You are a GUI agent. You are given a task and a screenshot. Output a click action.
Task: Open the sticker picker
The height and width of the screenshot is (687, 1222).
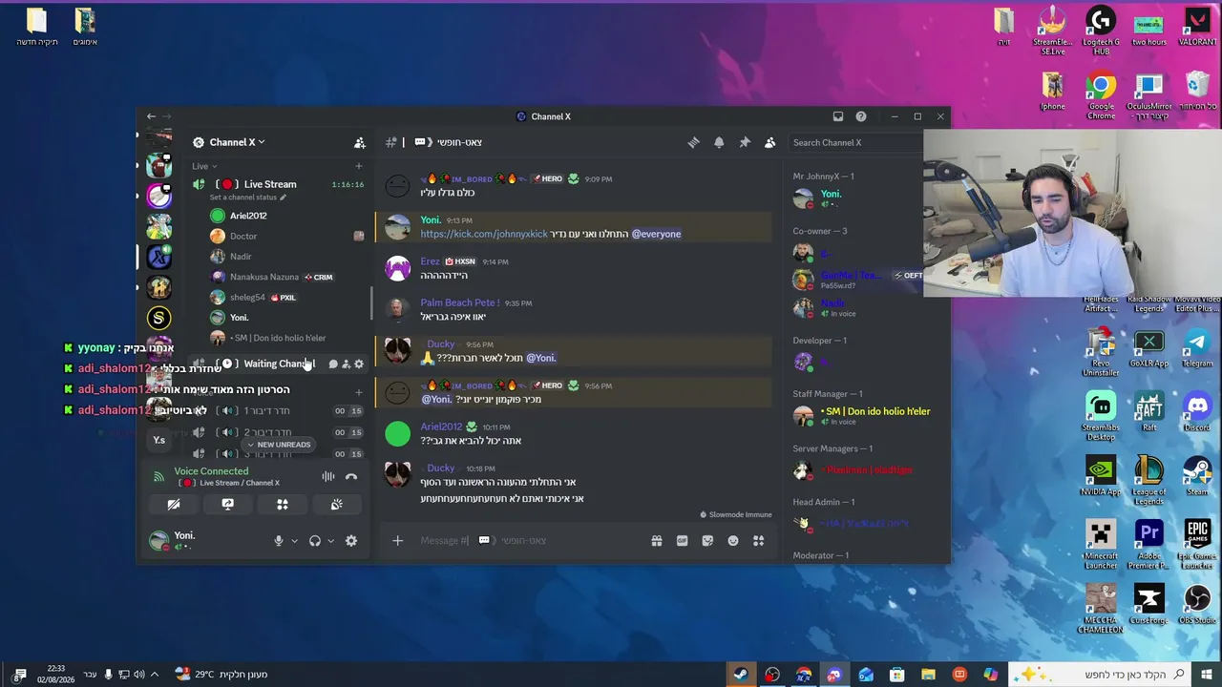(x=707, y=540)
